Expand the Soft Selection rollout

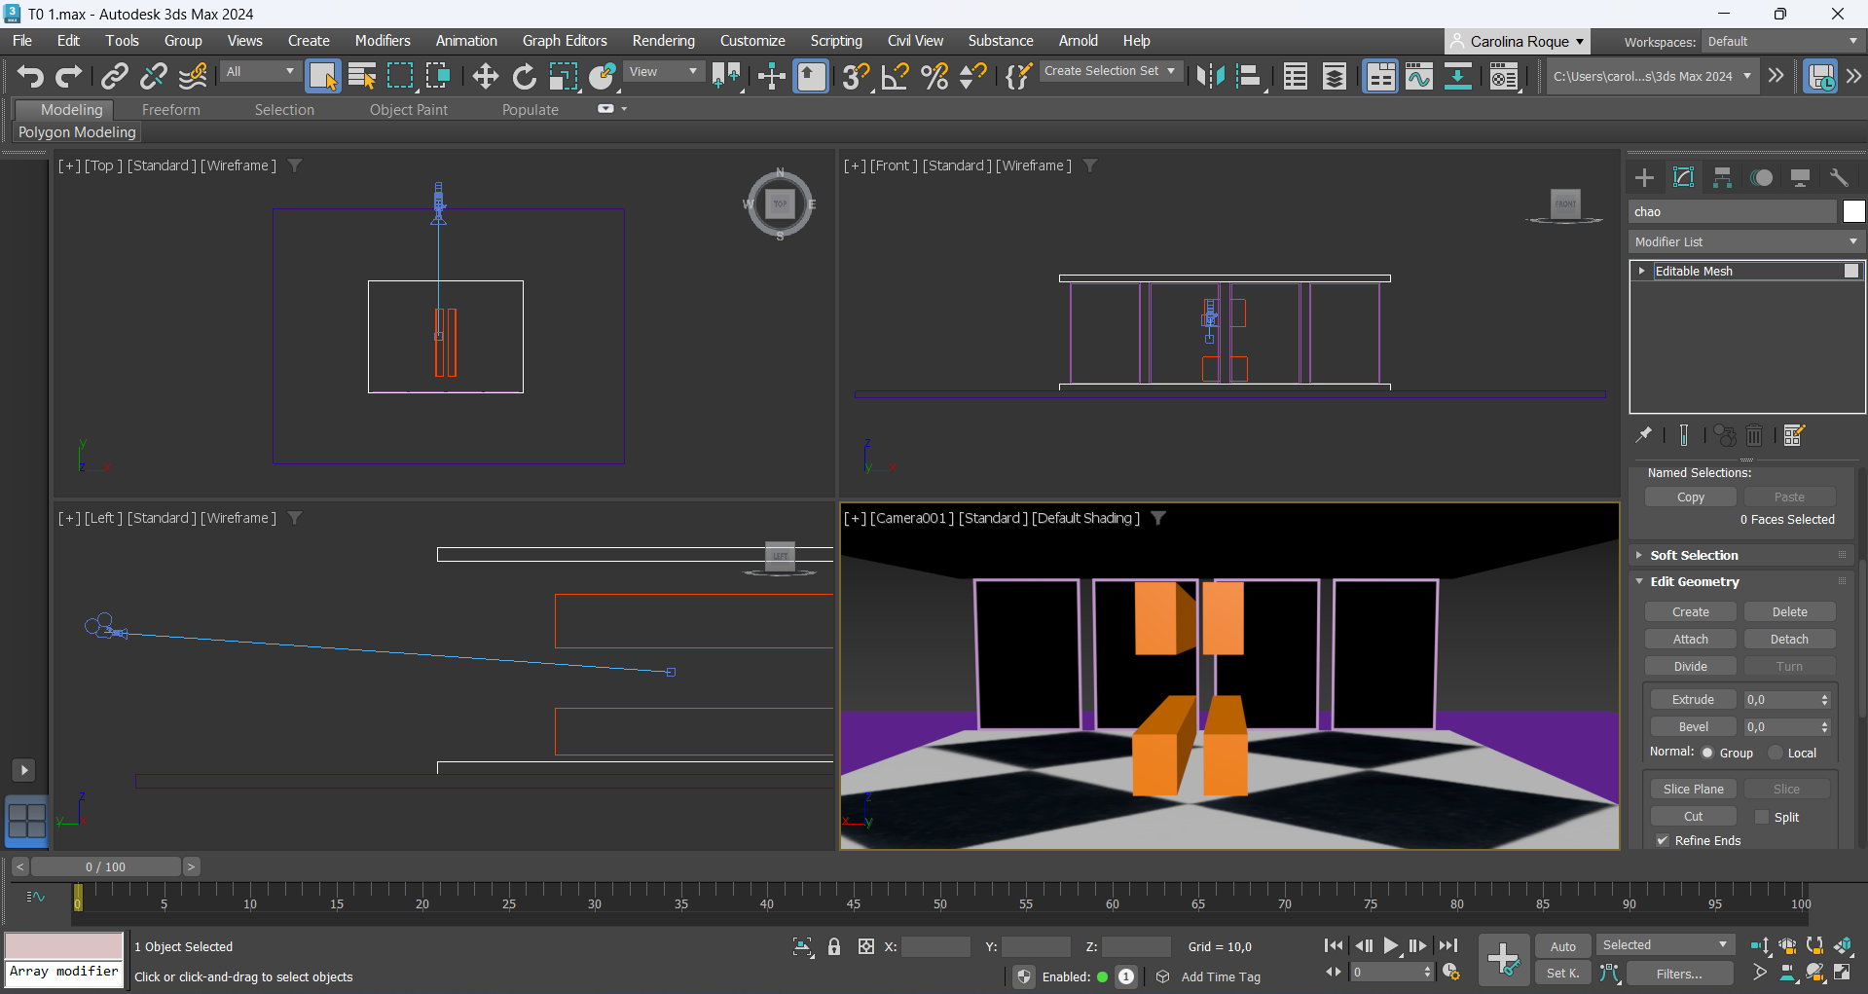(1694, 555)
